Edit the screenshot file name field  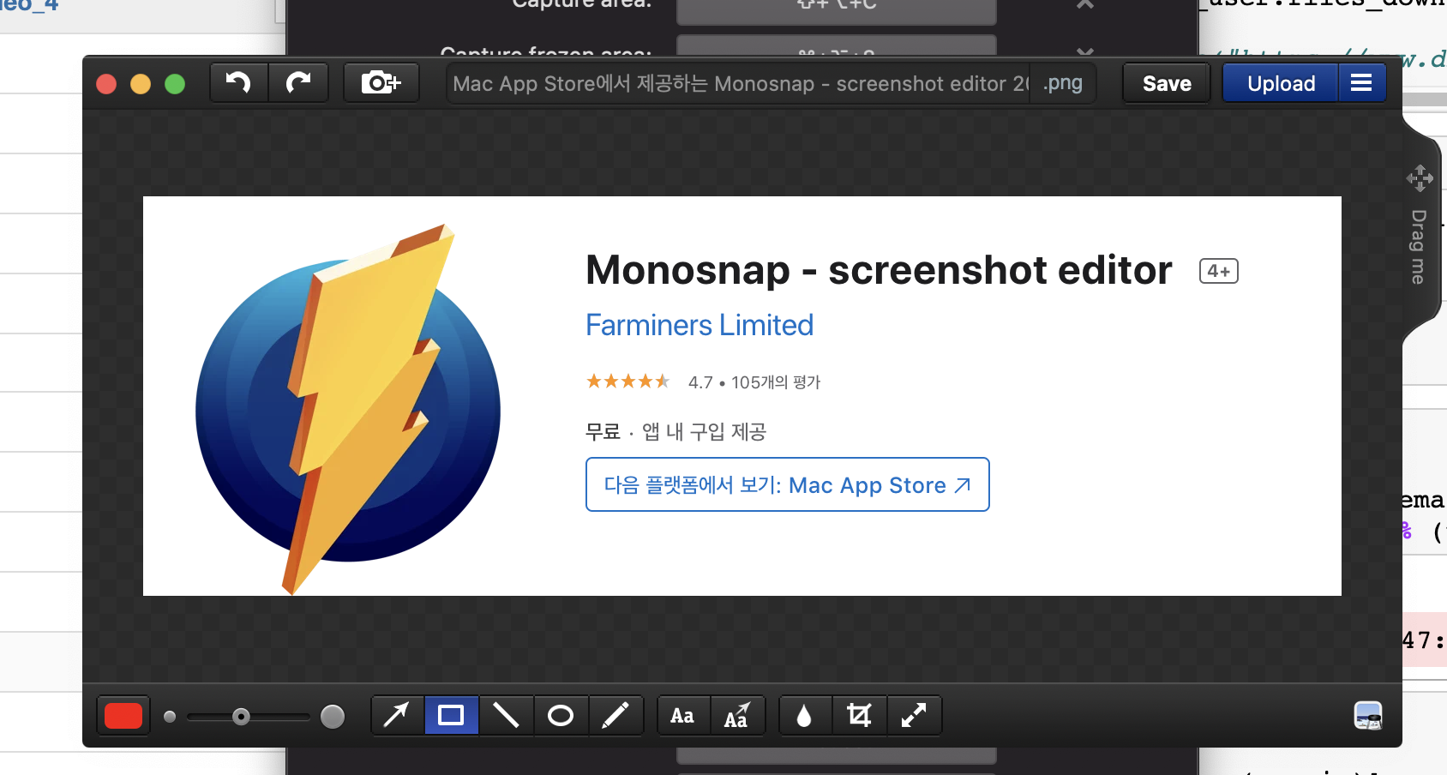(739, 83)
